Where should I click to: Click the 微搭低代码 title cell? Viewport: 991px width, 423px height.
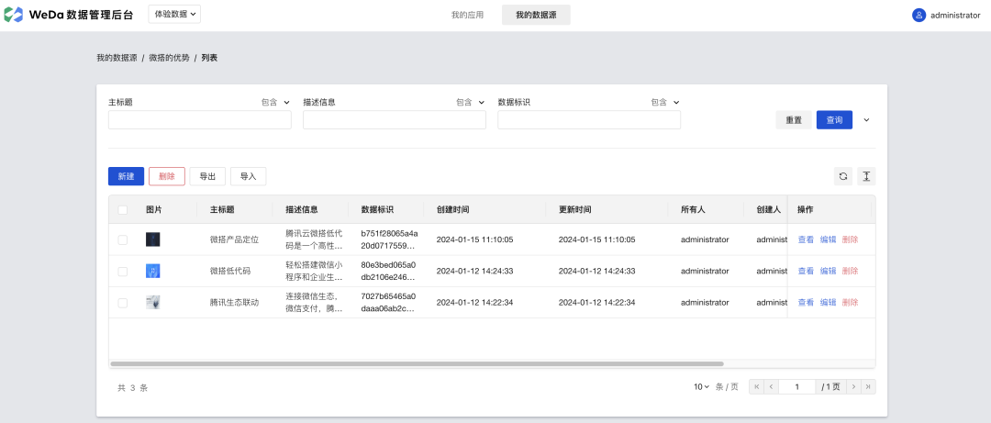(230, 271)
